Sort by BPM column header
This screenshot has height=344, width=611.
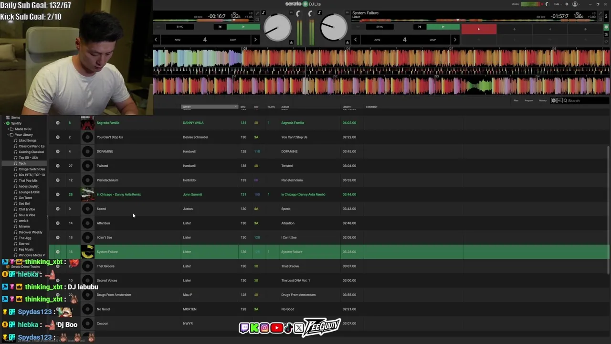tap(243, 107)
